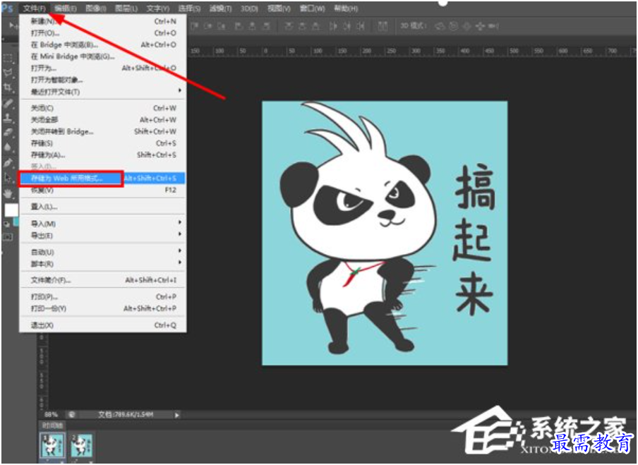Screen dimensions: 638x465
Task: Click the cyan background color swatch
Action: (16, 221)
